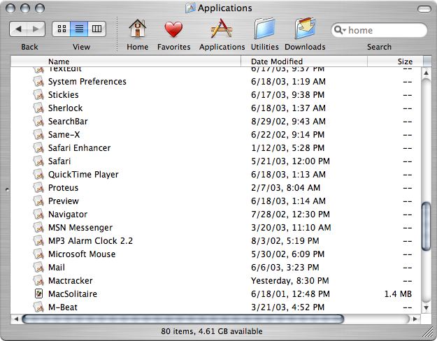Screen dimensions: 437x341
Task: Go to Home folder toolbar icon
Action: pyautogui.click(x=138, y=29)
